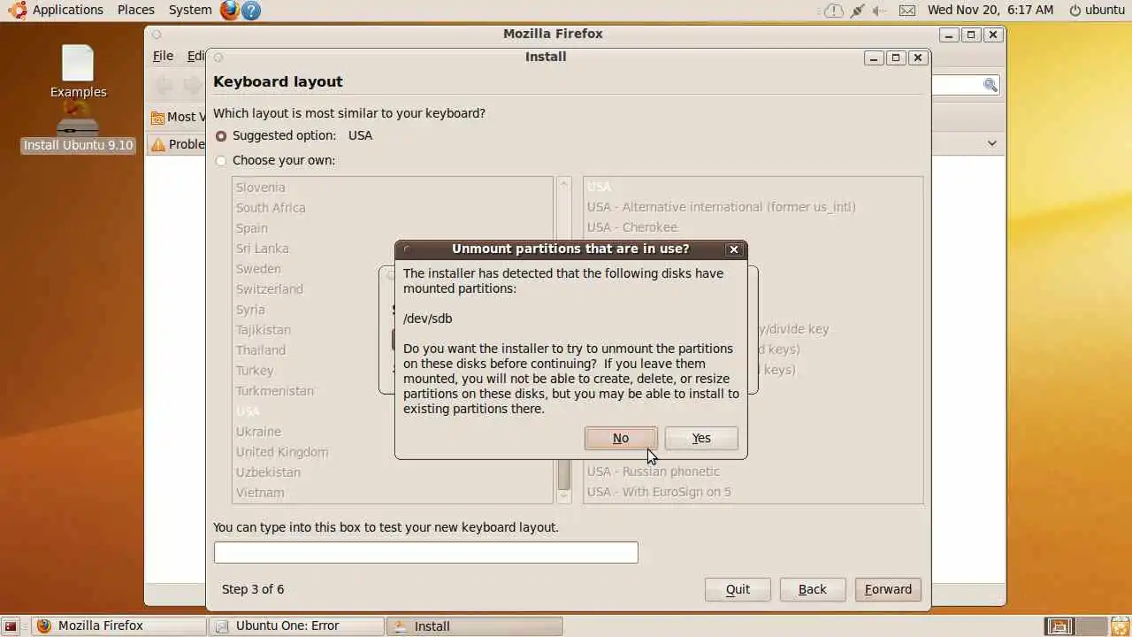Switch to Install taskbar item
This screenshot has width=1132, height=637.
pyautogui.click(x=475, y=626)
